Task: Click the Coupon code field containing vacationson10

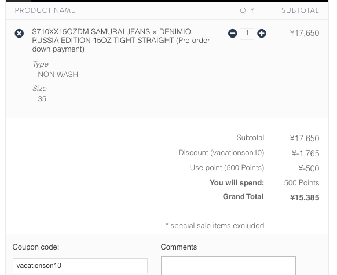Action: pos(80,266)
